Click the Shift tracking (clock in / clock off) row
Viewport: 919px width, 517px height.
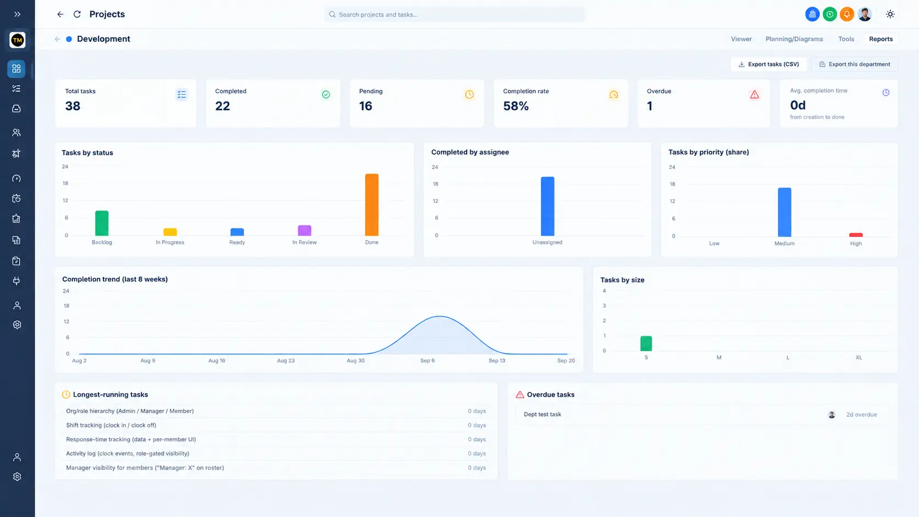coord(276,425)
